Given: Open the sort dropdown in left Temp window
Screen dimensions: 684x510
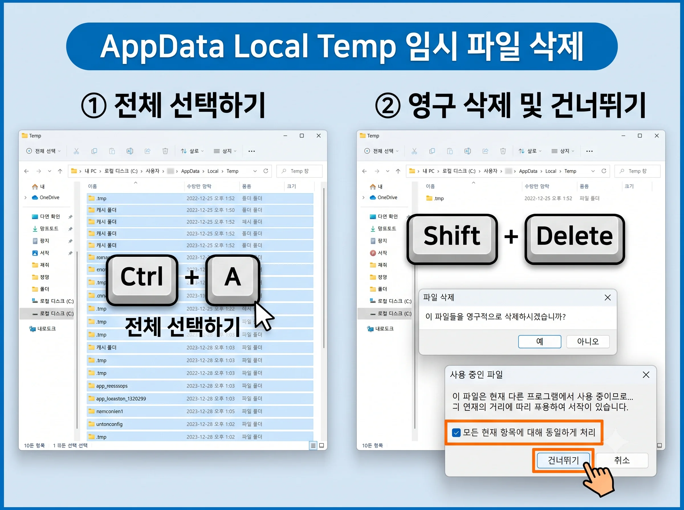Looking at the screenshot, I should [x=192, y=151].
